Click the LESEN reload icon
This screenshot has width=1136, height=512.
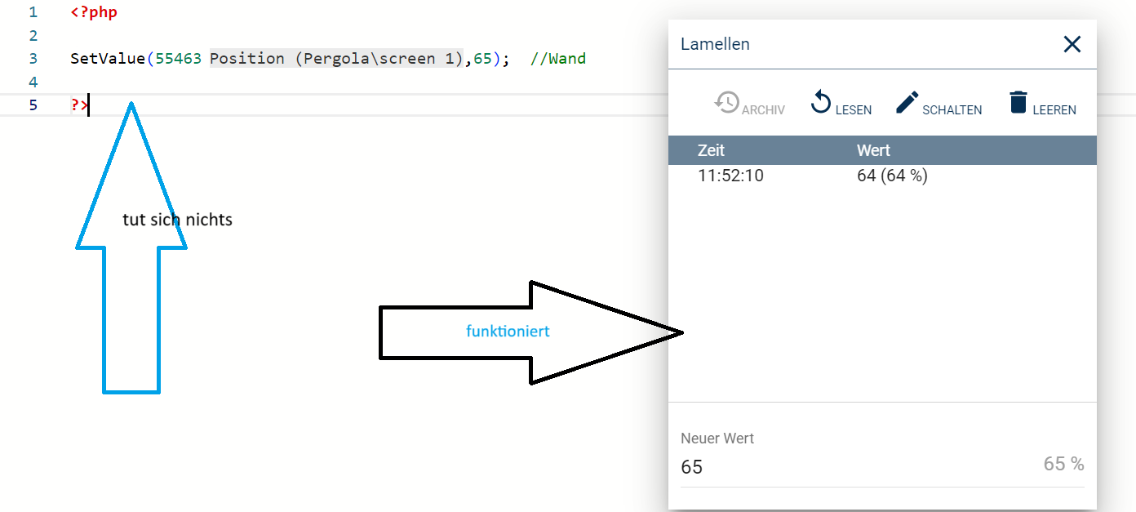[x=820, y=103]
